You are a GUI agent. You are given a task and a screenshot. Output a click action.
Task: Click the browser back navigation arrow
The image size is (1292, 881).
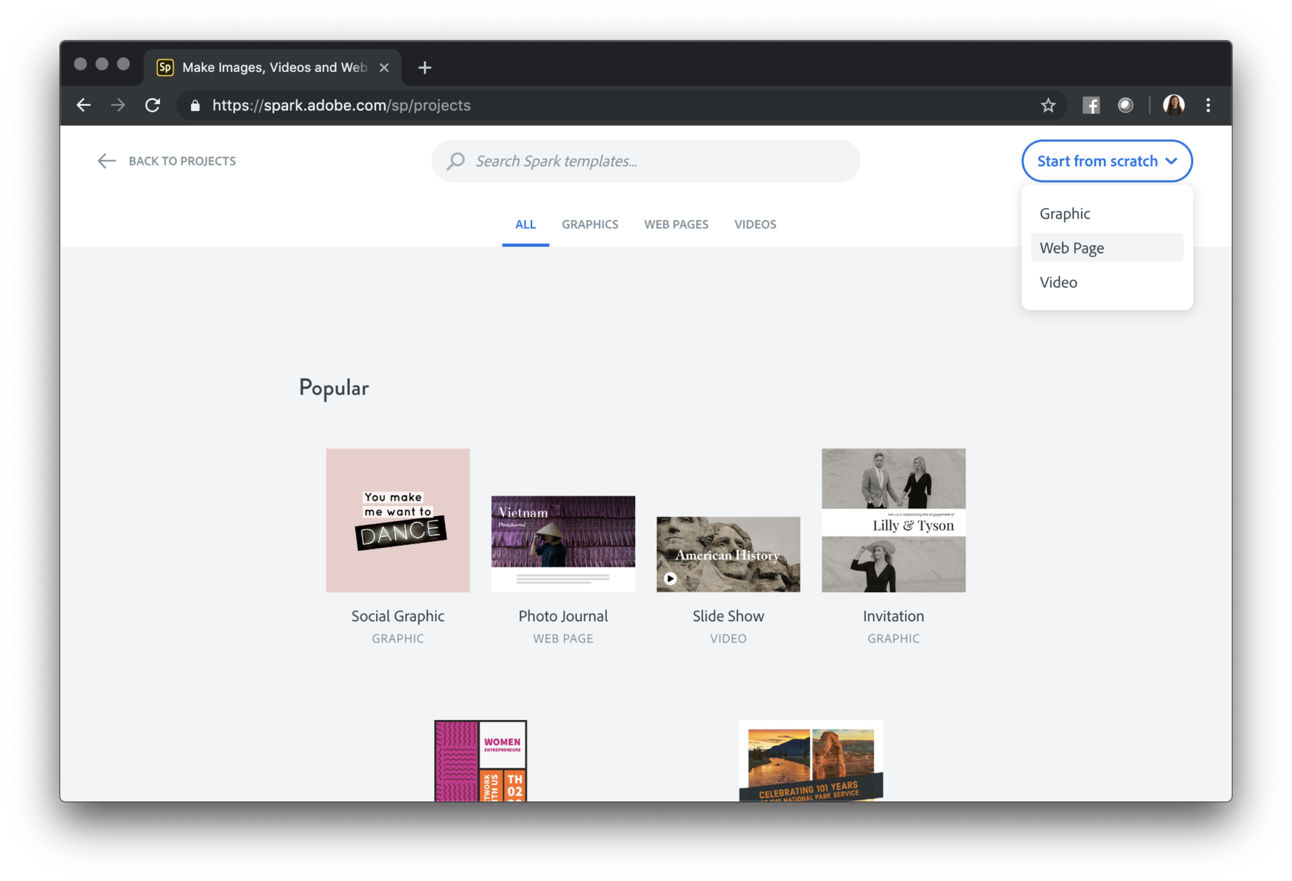click(83, 106)
